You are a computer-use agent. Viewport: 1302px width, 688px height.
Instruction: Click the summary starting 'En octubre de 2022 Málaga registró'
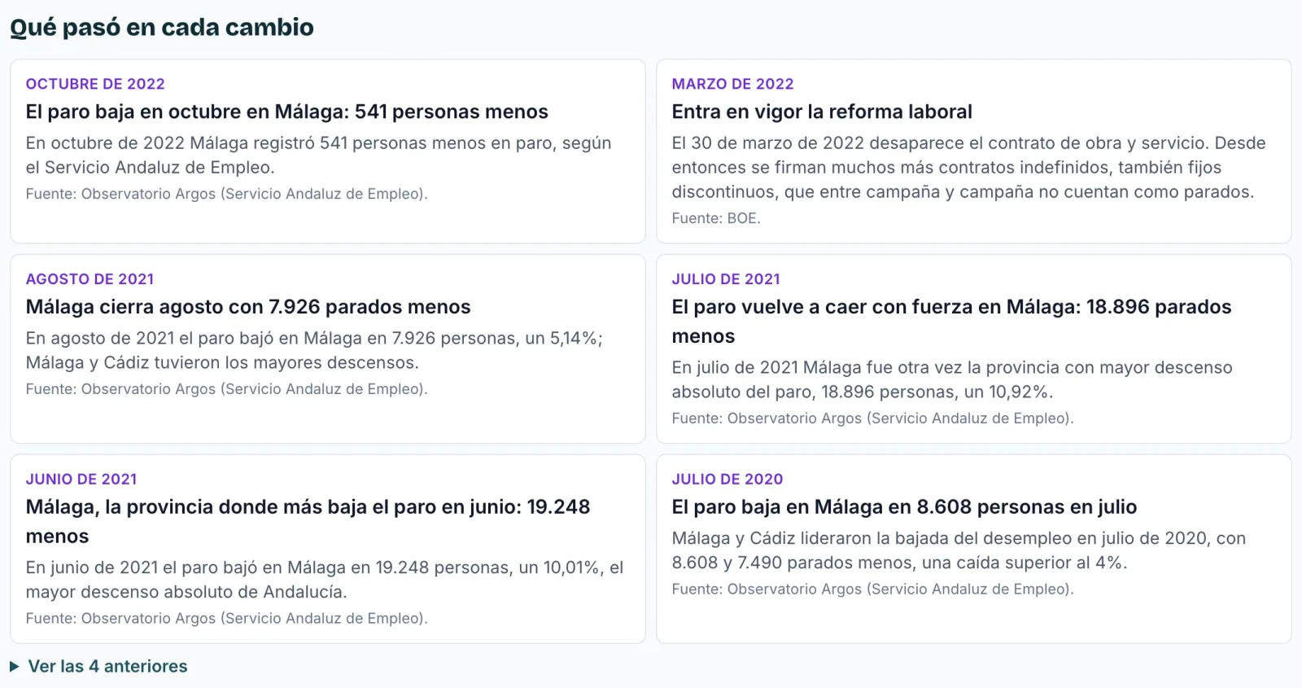pyautogui.click(x=318, y=155)
